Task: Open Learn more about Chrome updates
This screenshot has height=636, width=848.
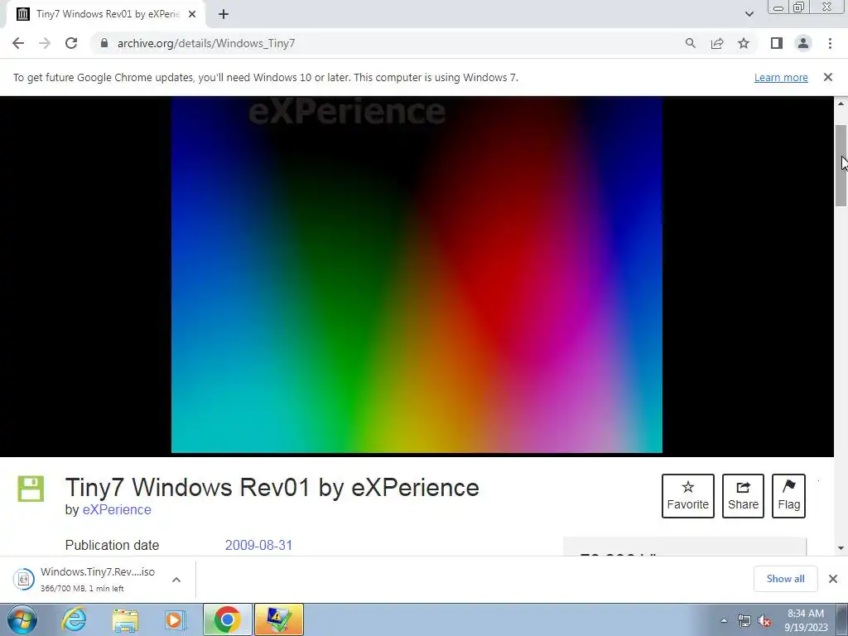Action: 781,77
